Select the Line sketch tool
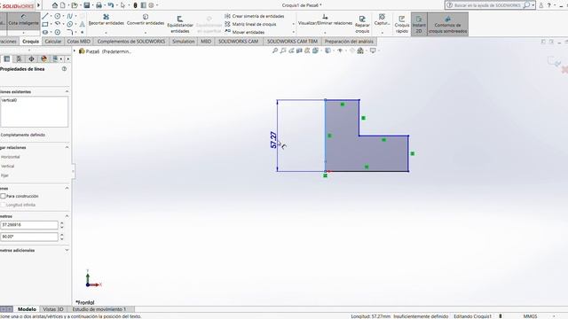 pos(45,16)
